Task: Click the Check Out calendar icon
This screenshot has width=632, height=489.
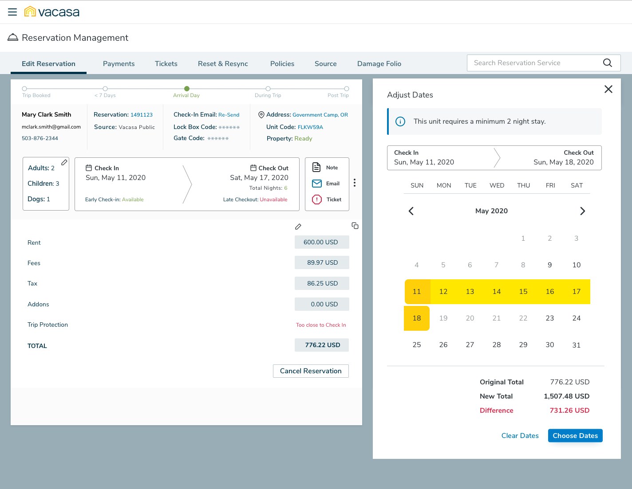Action: click(253, 168)
